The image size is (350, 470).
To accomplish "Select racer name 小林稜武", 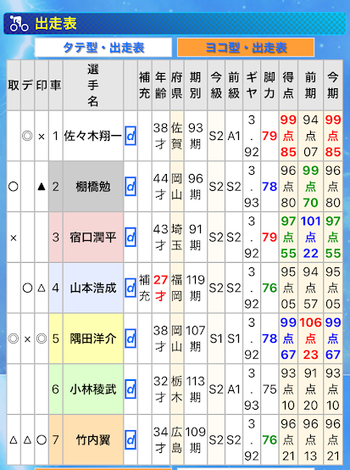I will [x=93, y=389].
